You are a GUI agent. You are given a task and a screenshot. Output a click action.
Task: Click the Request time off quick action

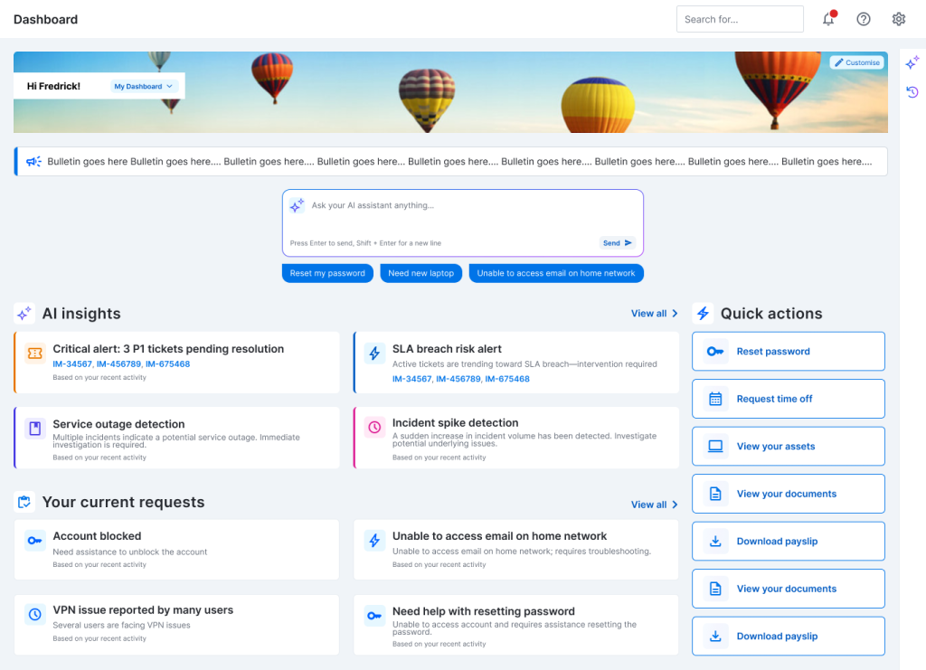[x=789, y=399]
